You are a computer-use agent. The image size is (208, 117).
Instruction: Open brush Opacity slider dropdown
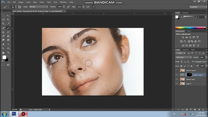click(64, 7)
